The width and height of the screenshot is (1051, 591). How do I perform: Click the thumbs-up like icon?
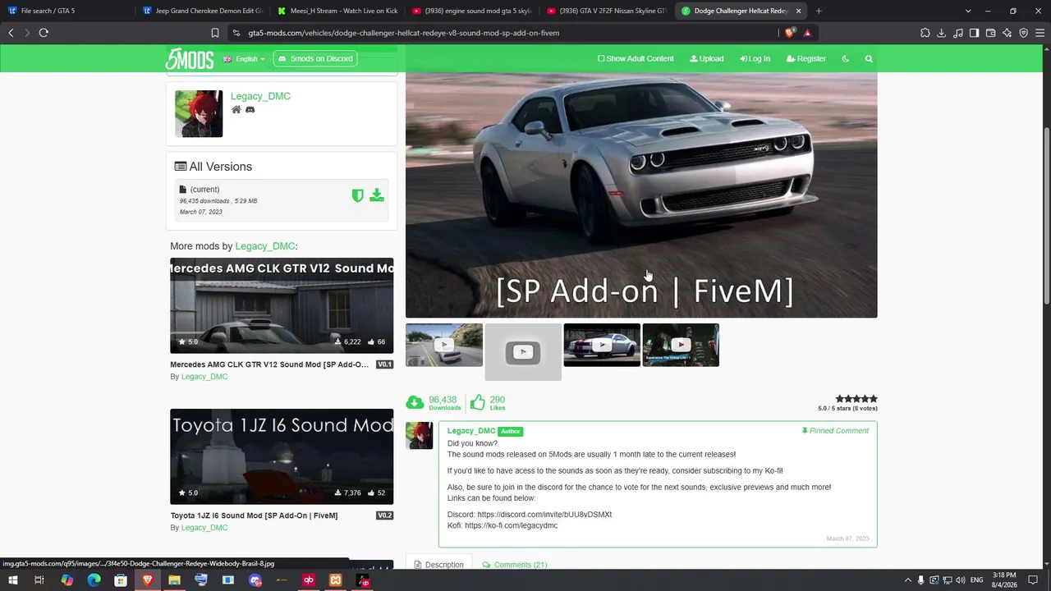pyautogui.click(x=478, y=402)
